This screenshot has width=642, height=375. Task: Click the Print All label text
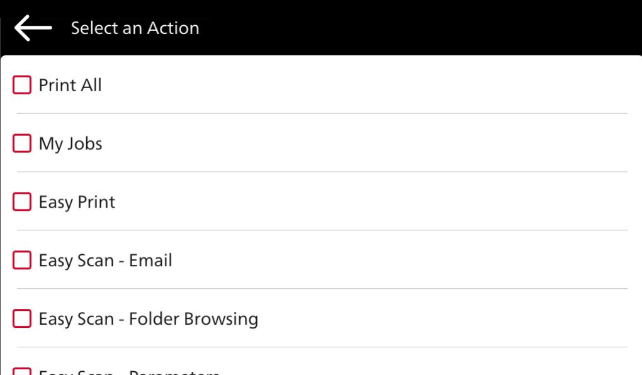70,85
